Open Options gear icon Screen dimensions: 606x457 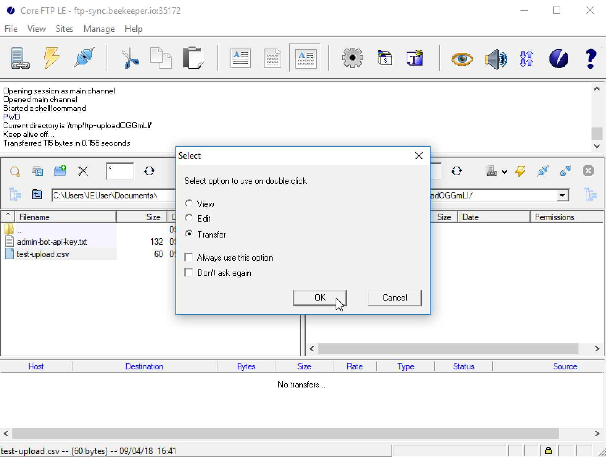coord(352,58)
